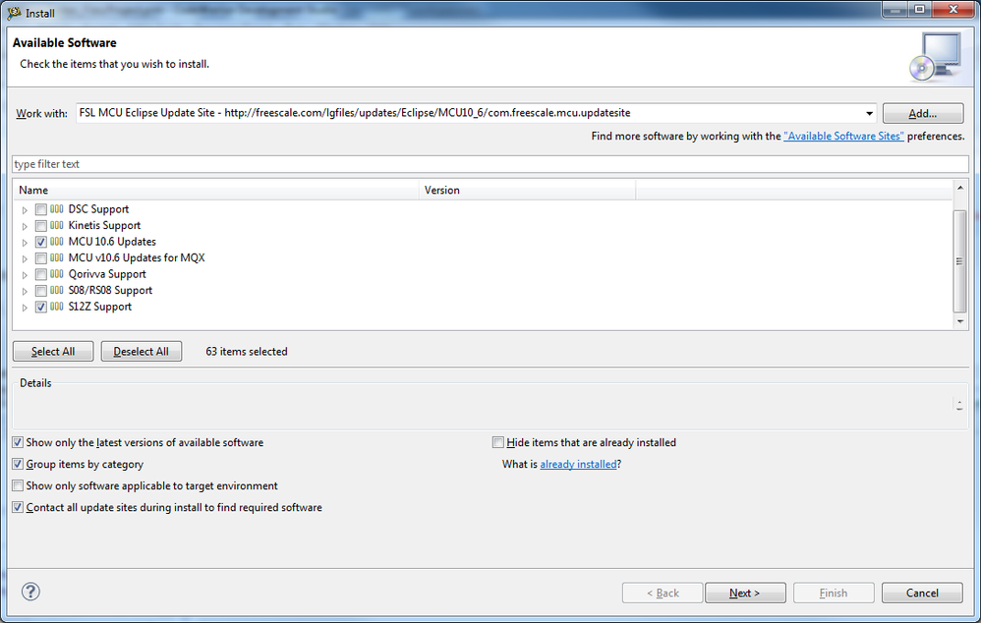Click the type filter text field
Image resolution: width=981 pixels, height=623 pixels.
point(490,164)
